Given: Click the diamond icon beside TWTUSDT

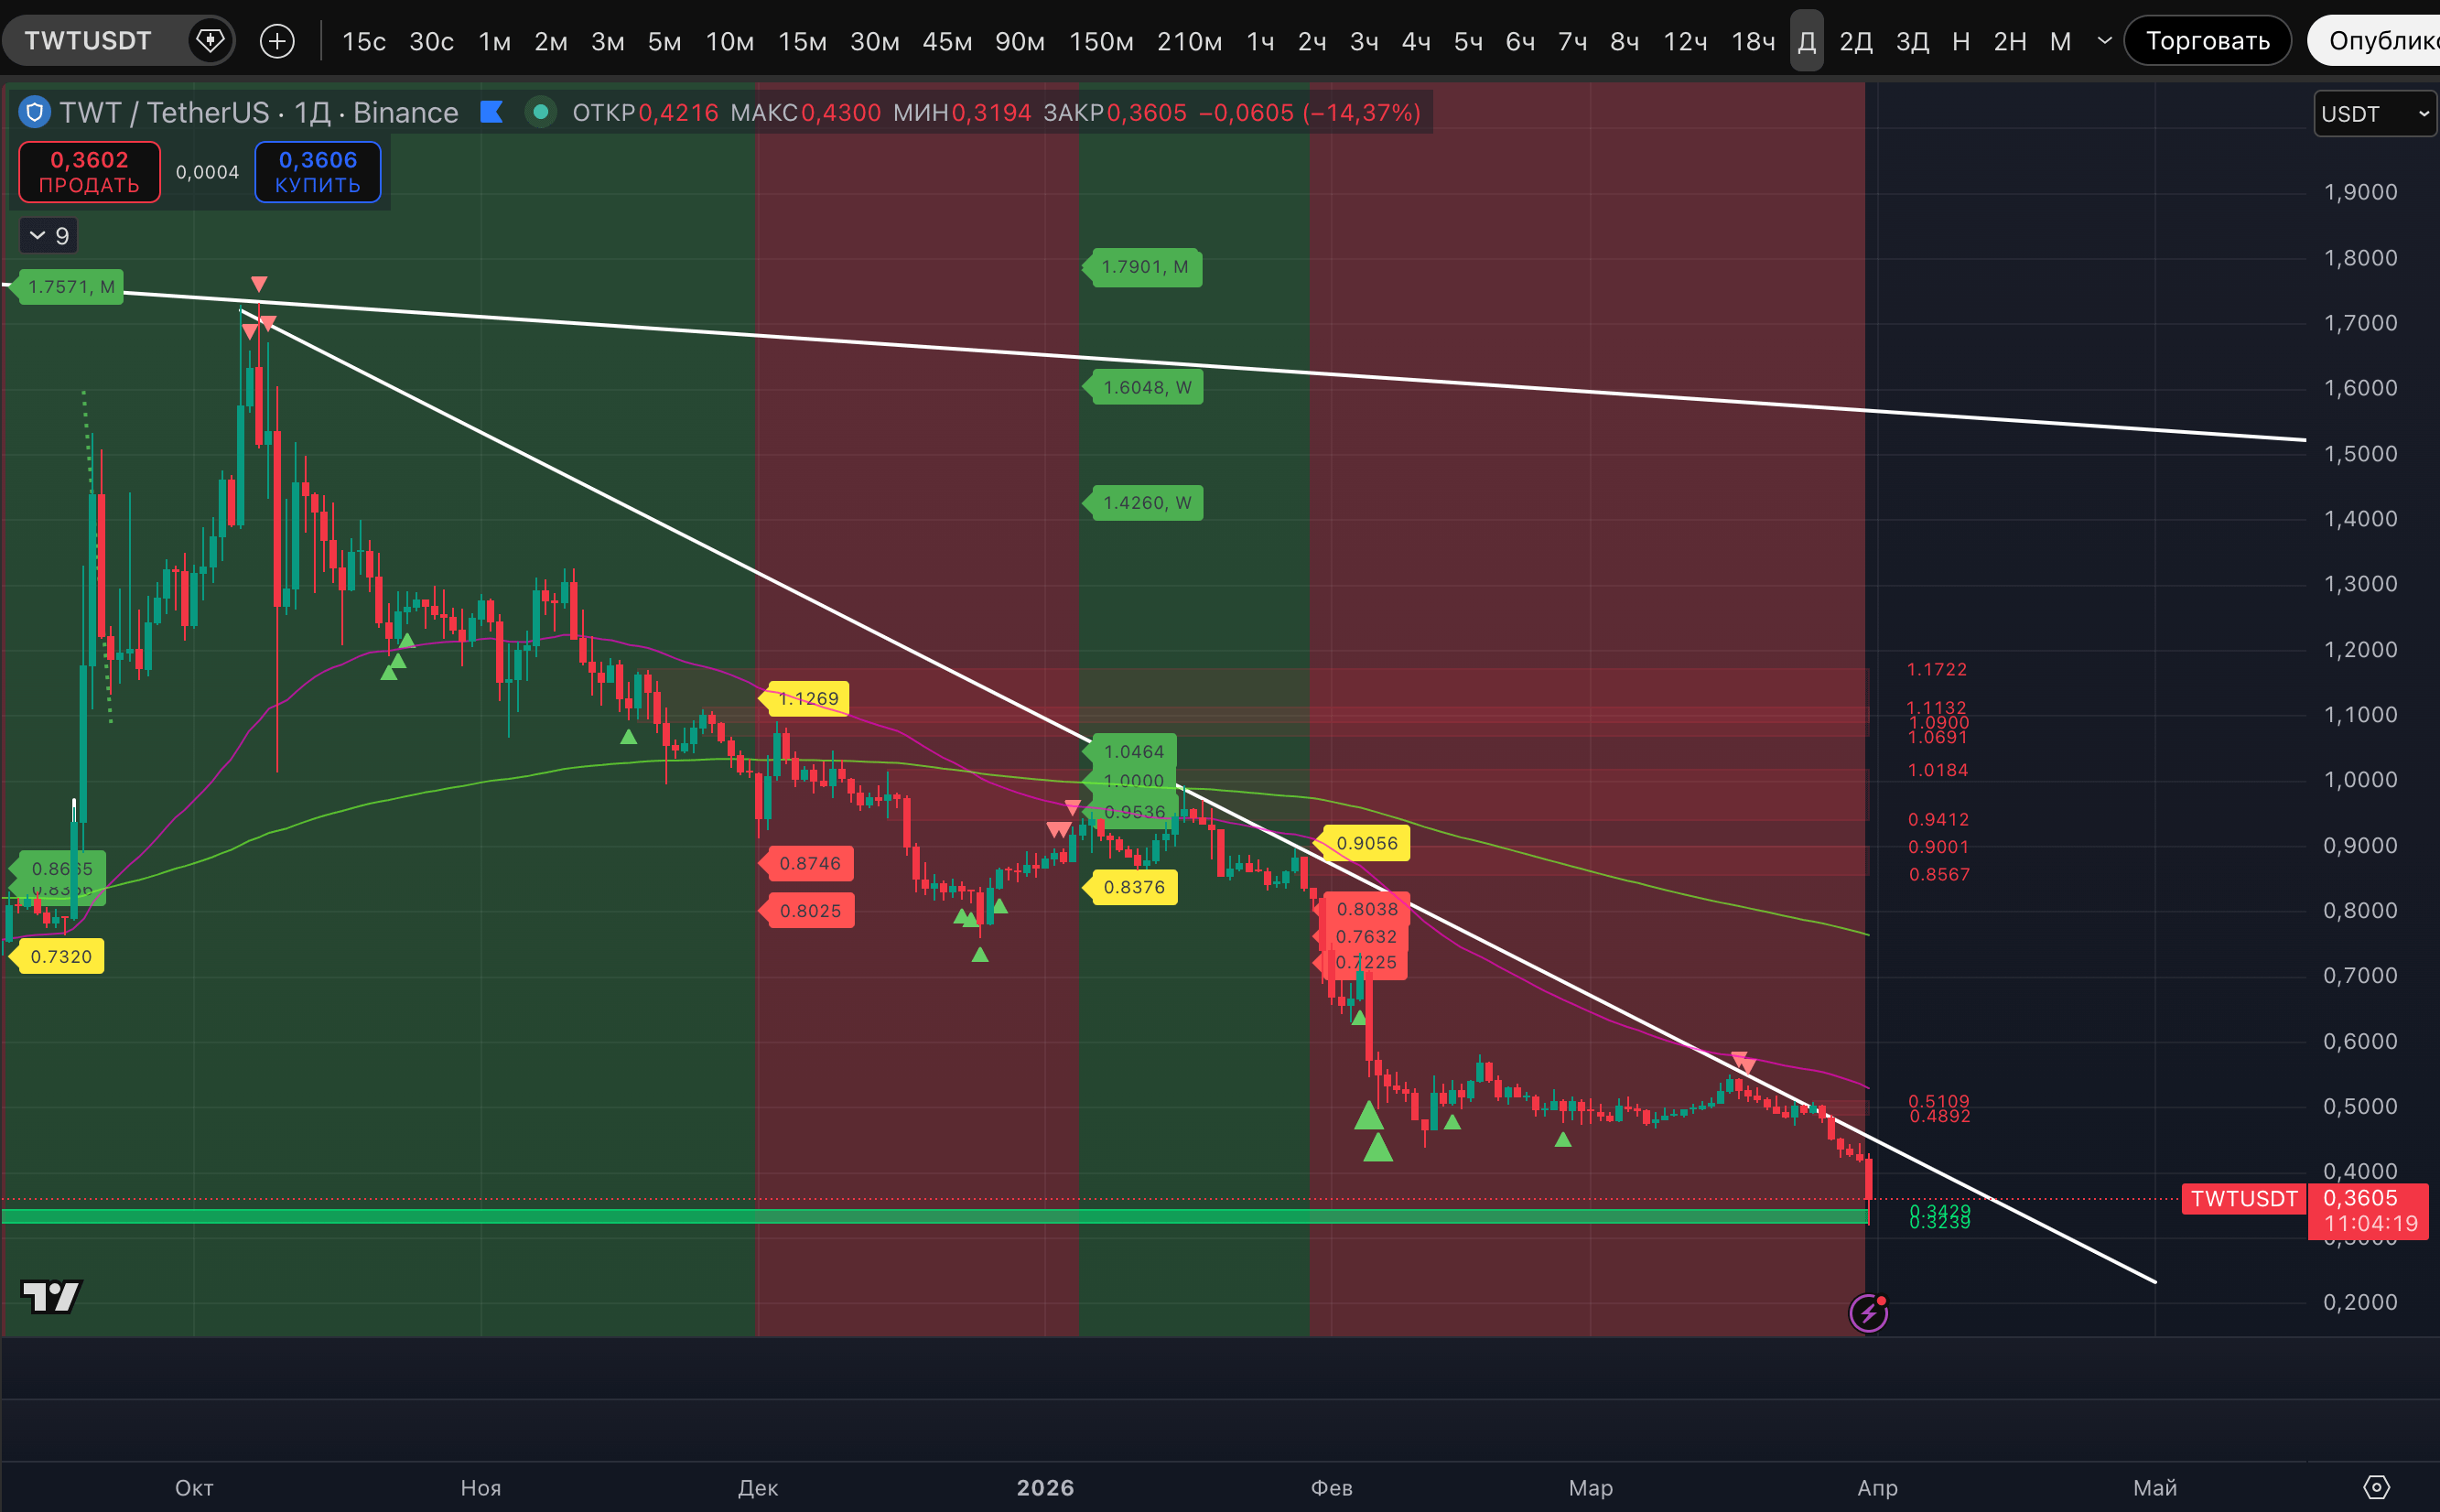Looking at the screenshot, I should pyautogui.click(x=210, y=41).
